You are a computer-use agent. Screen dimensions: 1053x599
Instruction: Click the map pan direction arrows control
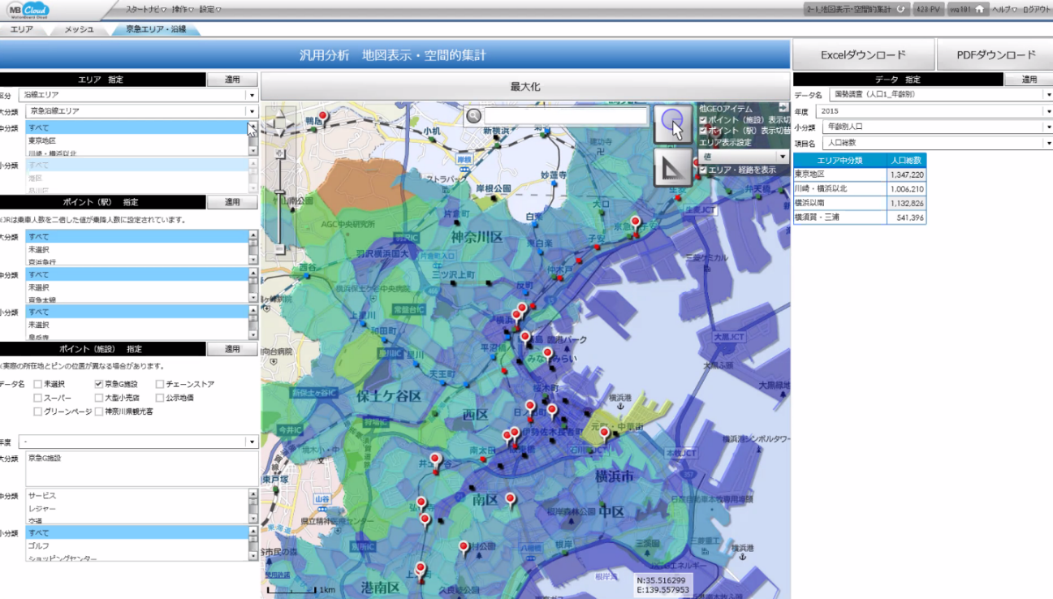281,124
